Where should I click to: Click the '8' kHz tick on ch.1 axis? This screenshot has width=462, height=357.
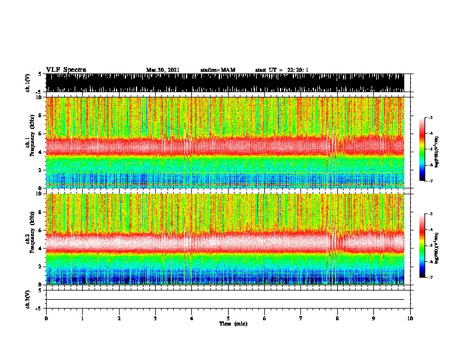(41, 116)
